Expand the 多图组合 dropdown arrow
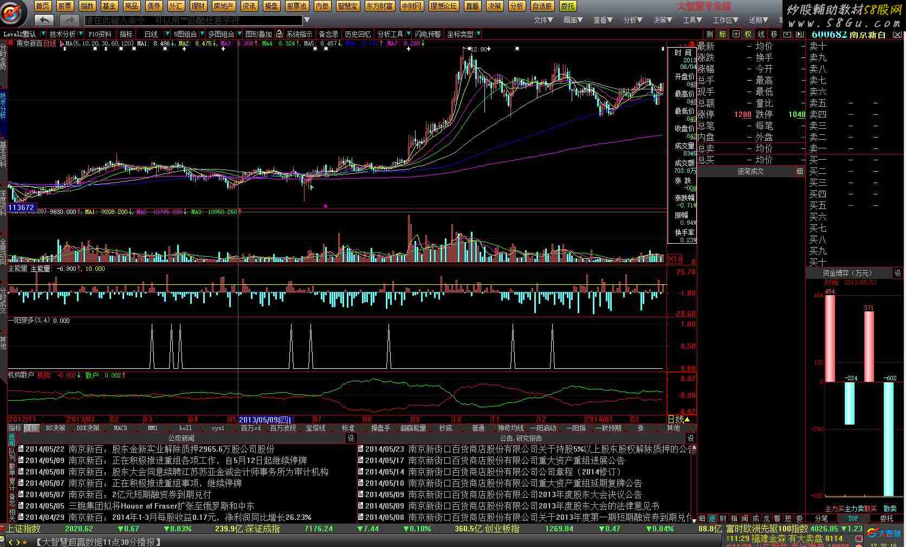 pyautogui.click(x=239, y=34)
